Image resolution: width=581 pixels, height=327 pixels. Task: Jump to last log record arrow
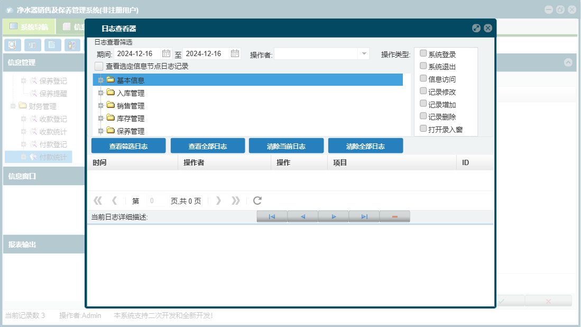(364, 216)
